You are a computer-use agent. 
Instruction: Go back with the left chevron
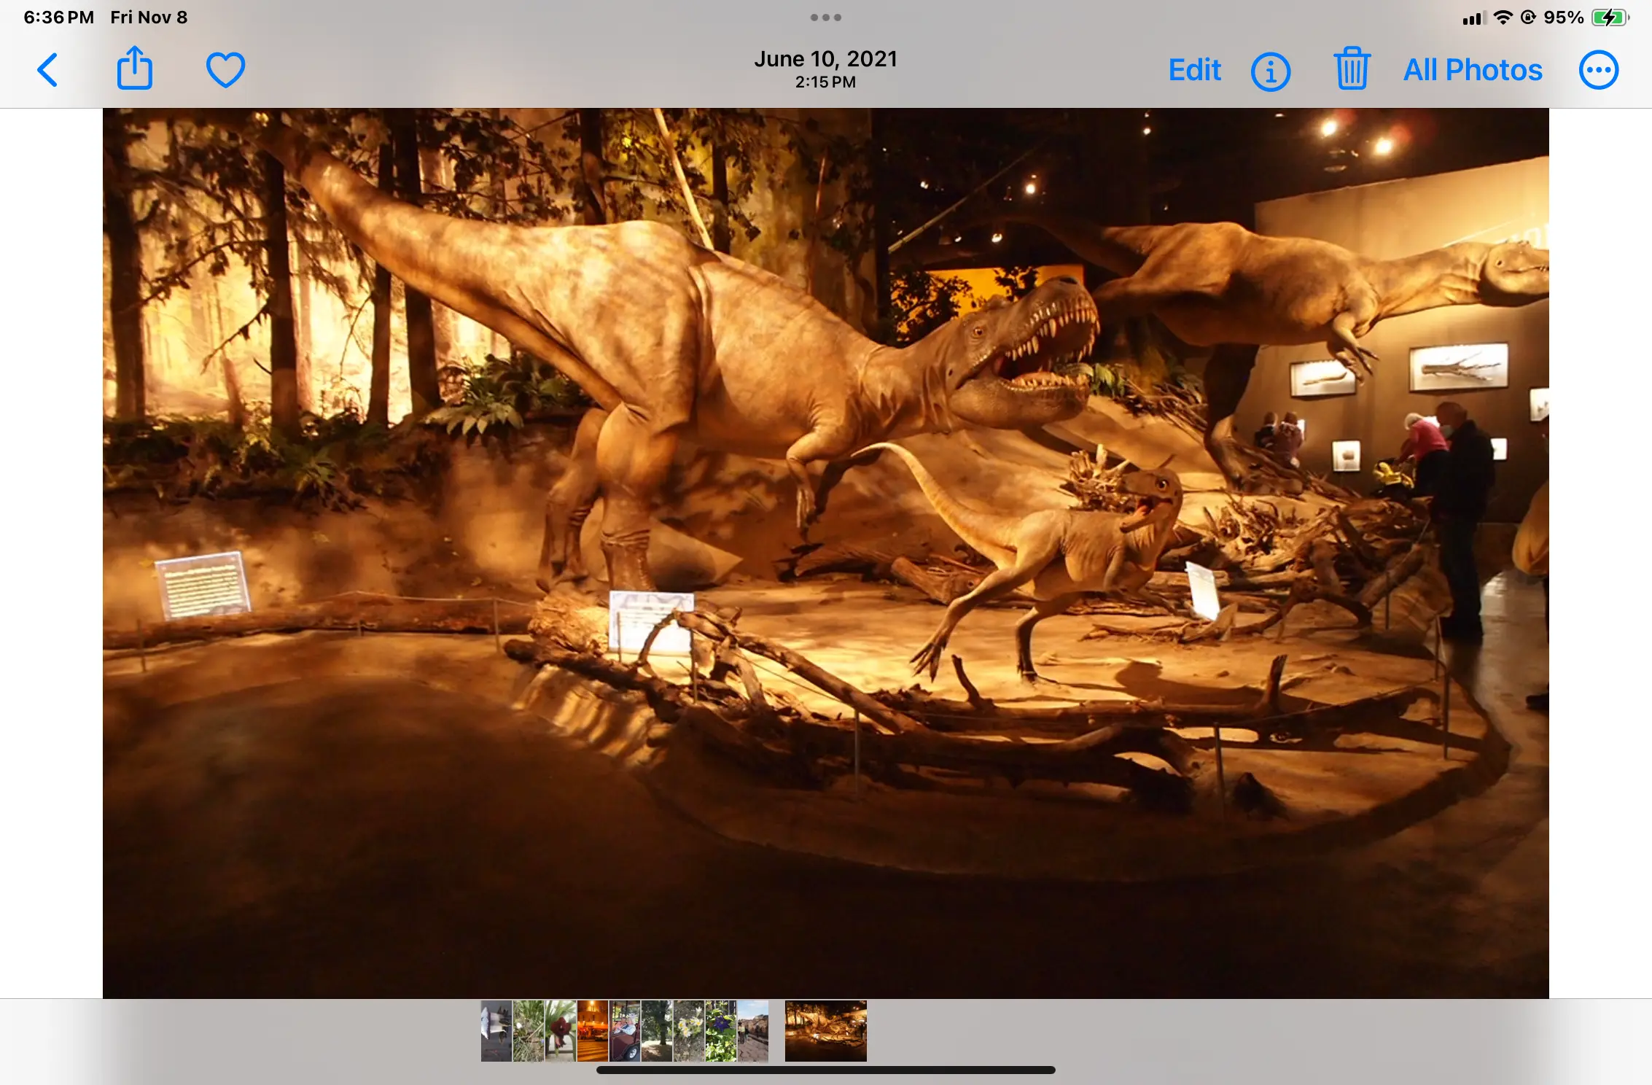point(47,70)
